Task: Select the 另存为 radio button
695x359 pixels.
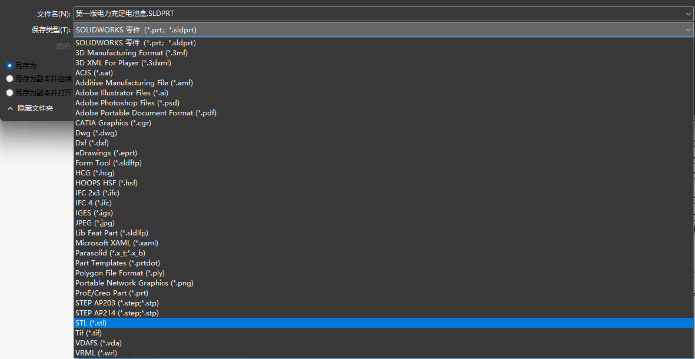Action: 10,65
